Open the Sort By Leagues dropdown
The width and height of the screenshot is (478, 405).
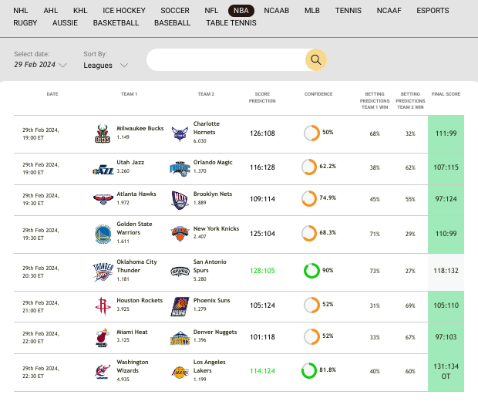tap(106, 66)
